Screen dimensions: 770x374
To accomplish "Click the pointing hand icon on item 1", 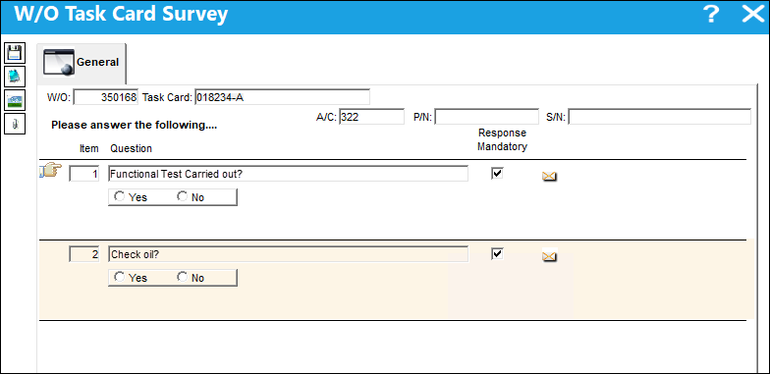I will tap(51, 171).
